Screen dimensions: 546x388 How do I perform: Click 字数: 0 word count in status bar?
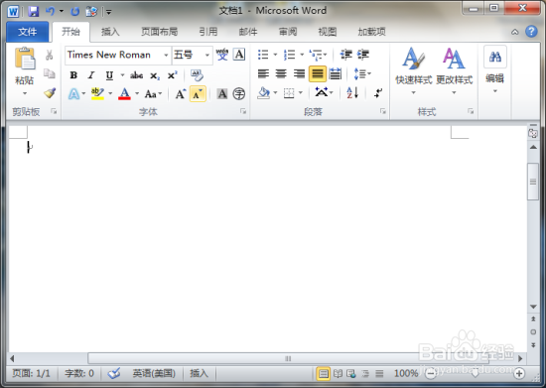pos(79,374)
